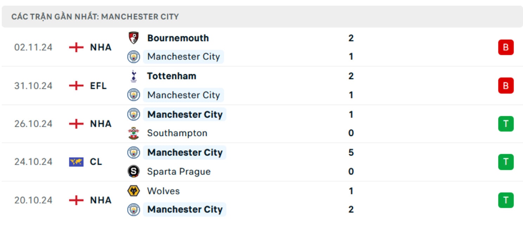Select green T badge for Southampton match
The height and width of the screenshot is (227, 523).
click(x=506, y=124)
